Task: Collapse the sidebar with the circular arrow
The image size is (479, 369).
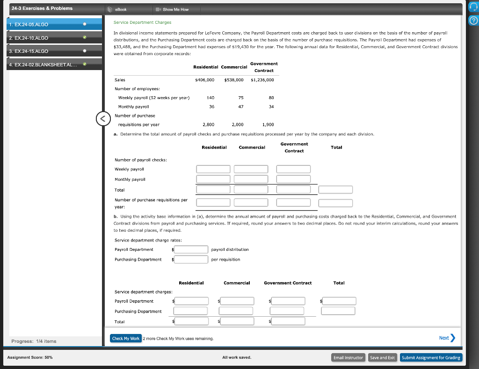Action: 103,119
